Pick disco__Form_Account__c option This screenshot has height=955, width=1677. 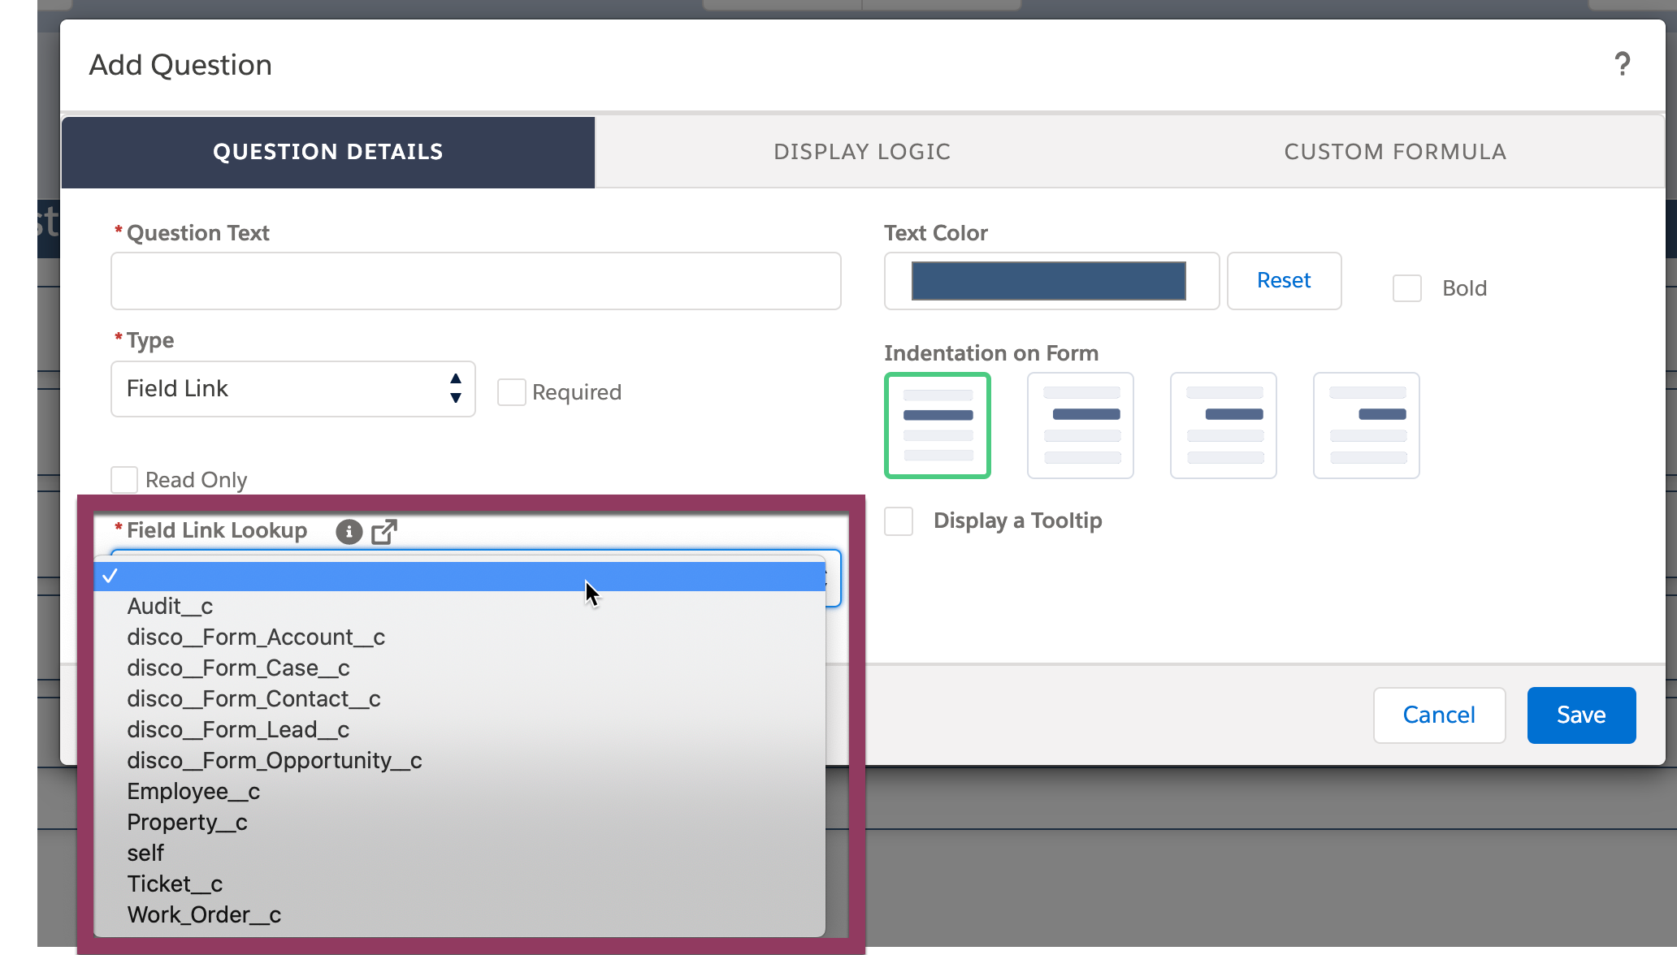(460, 637)
